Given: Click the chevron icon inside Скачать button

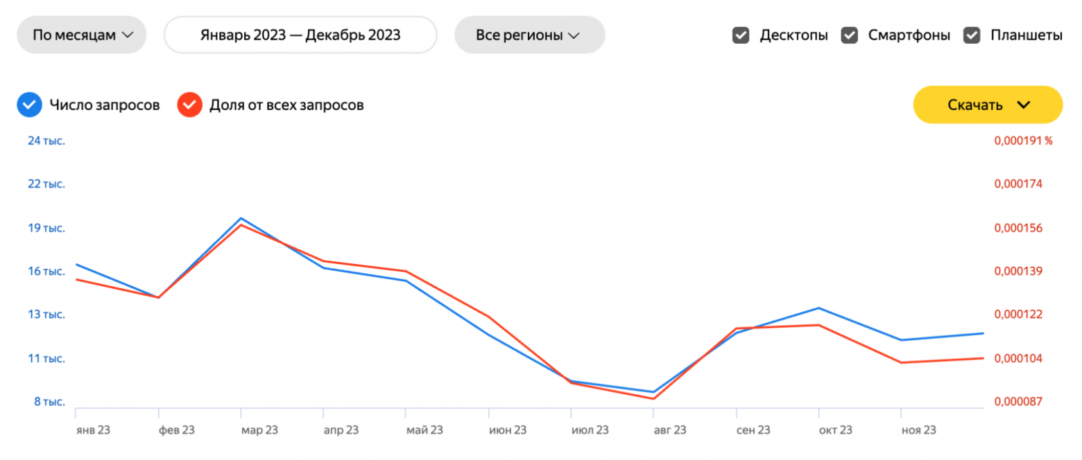Looking at the screenshot, I should pos(1024,105).
